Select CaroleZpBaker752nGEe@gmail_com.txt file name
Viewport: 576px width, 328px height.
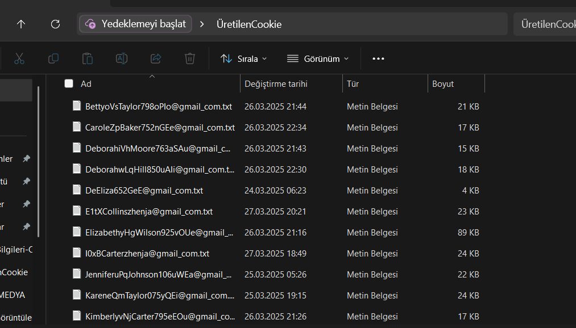[x=160, y=128]
